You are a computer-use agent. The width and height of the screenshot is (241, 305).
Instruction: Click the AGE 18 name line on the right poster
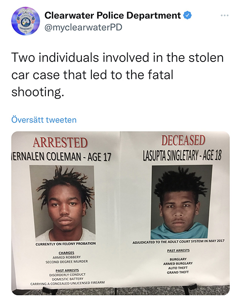coord(182,155)
